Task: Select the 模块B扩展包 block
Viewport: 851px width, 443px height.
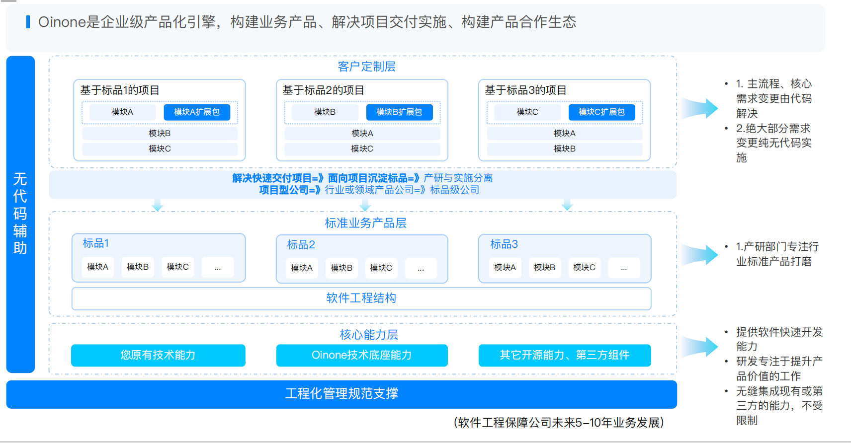Action: pyautogui.click(x=399, y=112)
